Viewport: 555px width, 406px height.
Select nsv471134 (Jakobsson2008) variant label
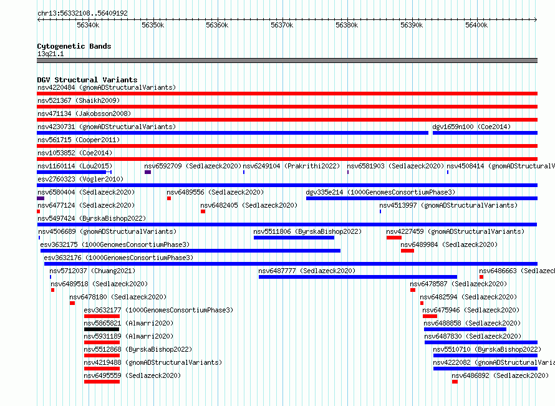(x=84, y=114)
